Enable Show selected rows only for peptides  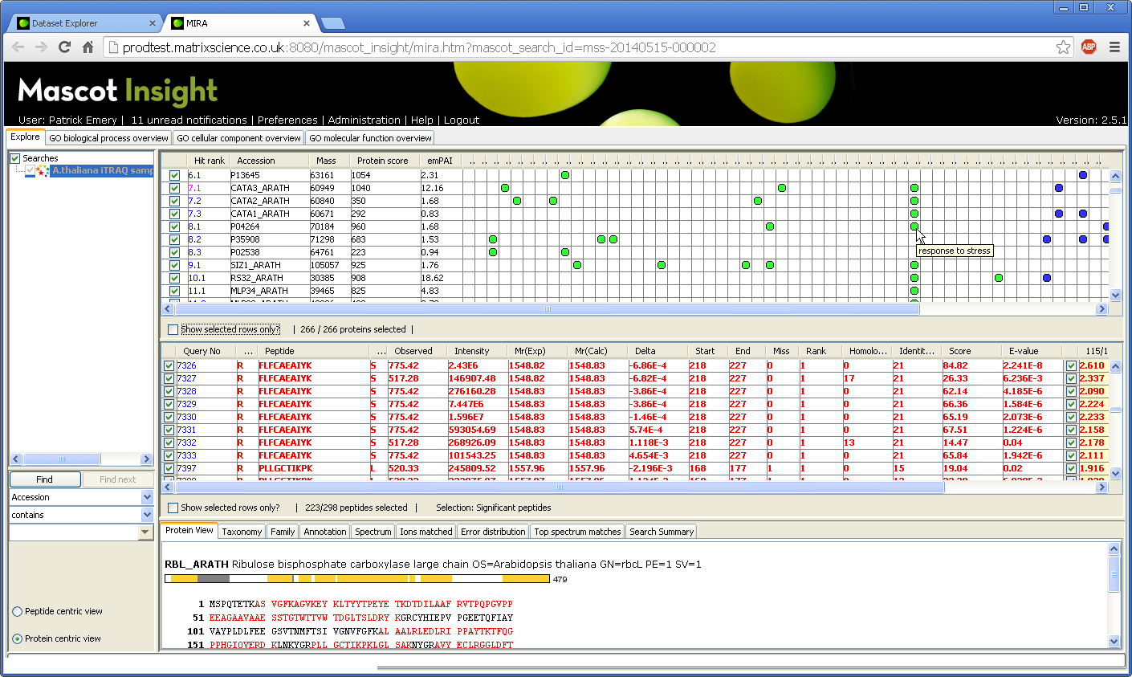(x=173, y=508)
